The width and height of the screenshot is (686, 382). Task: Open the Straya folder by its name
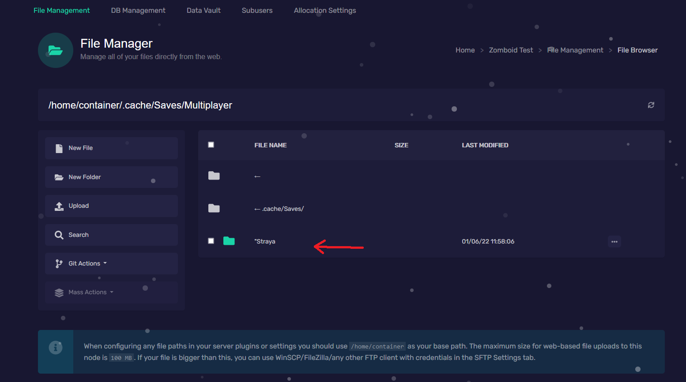tap(265, 241)
